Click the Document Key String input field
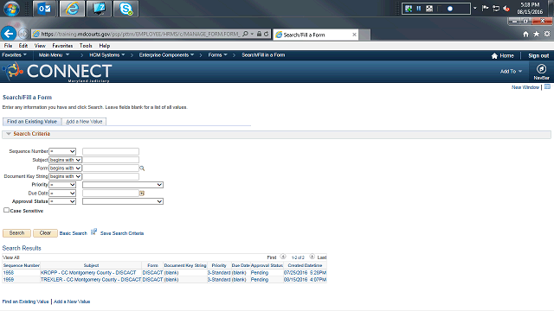The image size is (554, 311). tap(111, 176)
